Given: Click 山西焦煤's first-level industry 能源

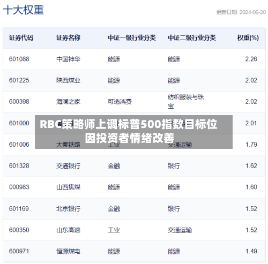Looking at the screenshot, I should [x=114, y=187].
